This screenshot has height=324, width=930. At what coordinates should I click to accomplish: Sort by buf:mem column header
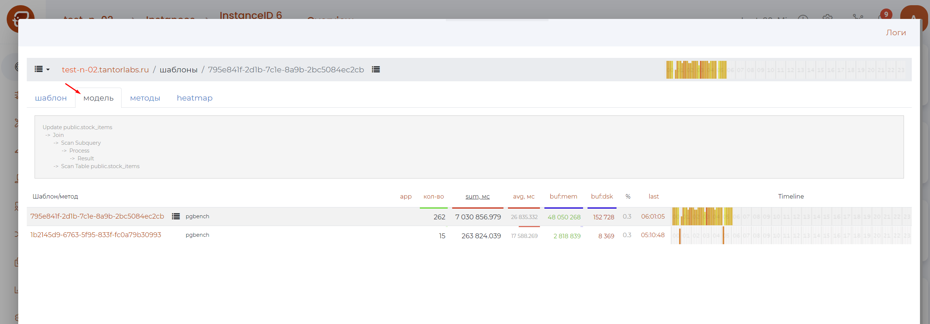(563, 196)
